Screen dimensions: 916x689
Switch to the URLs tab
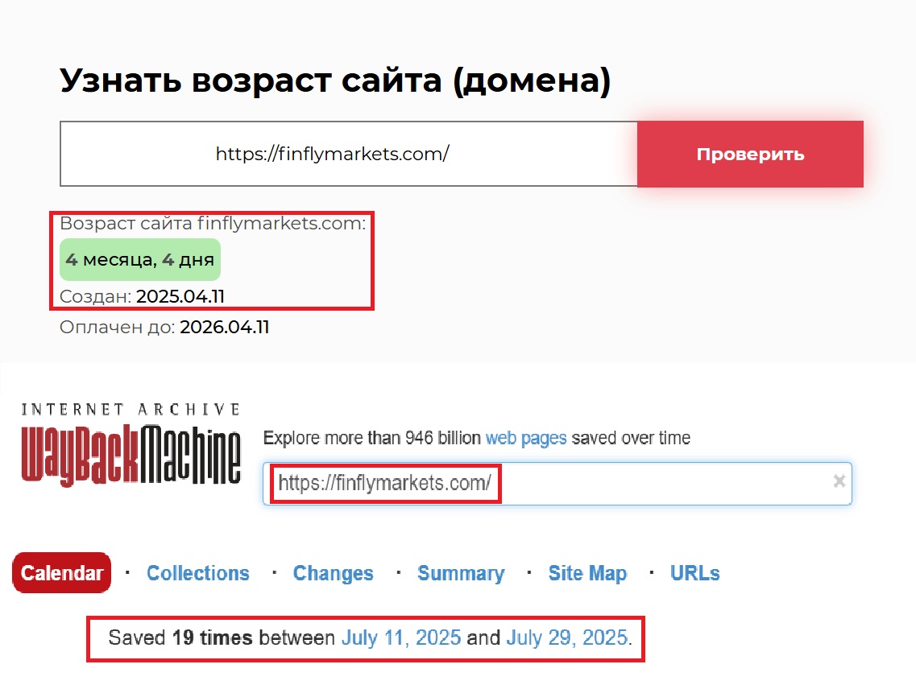694,573
